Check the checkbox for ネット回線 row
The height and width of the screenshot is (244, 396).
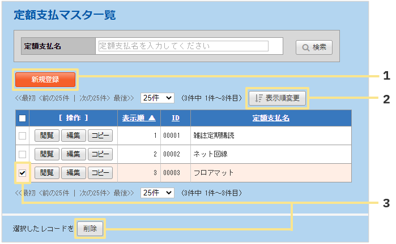(x=22, y=154)
